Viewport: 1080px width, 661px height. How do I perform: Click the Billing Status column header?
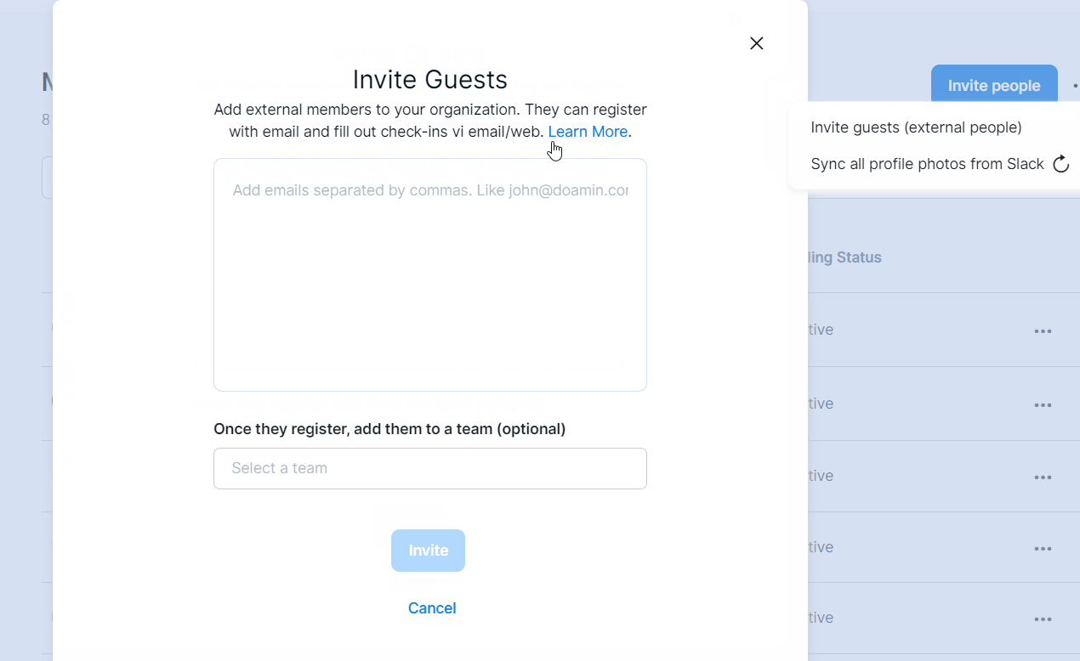844,257
